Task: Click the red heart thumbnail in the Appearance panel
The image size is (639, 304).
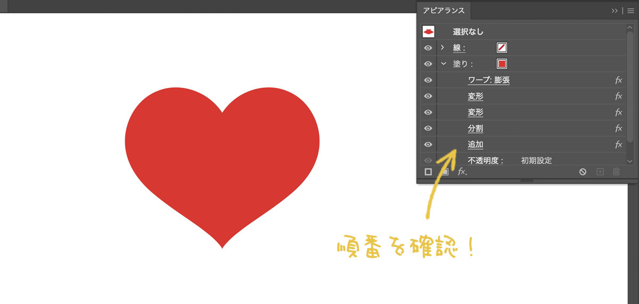Action: point(429,32)
